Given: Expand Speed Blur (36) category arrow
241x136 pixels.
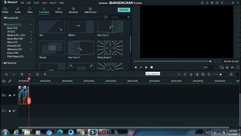Looking at the screenshot, I should click(x=31, y=39).
